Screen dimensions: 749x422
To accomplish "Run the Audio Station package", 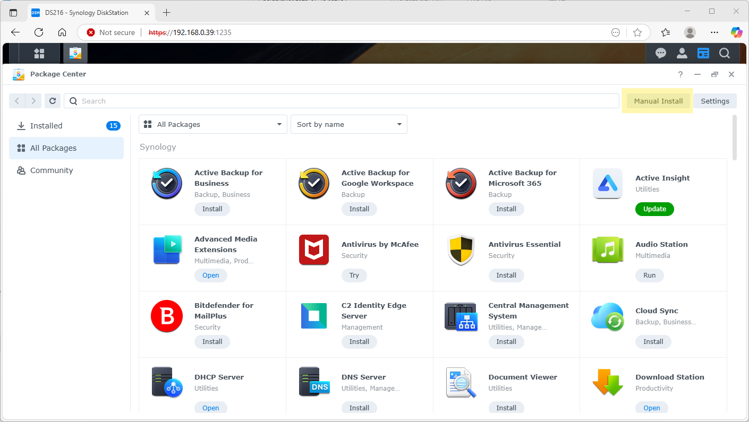I will [649, 275].
